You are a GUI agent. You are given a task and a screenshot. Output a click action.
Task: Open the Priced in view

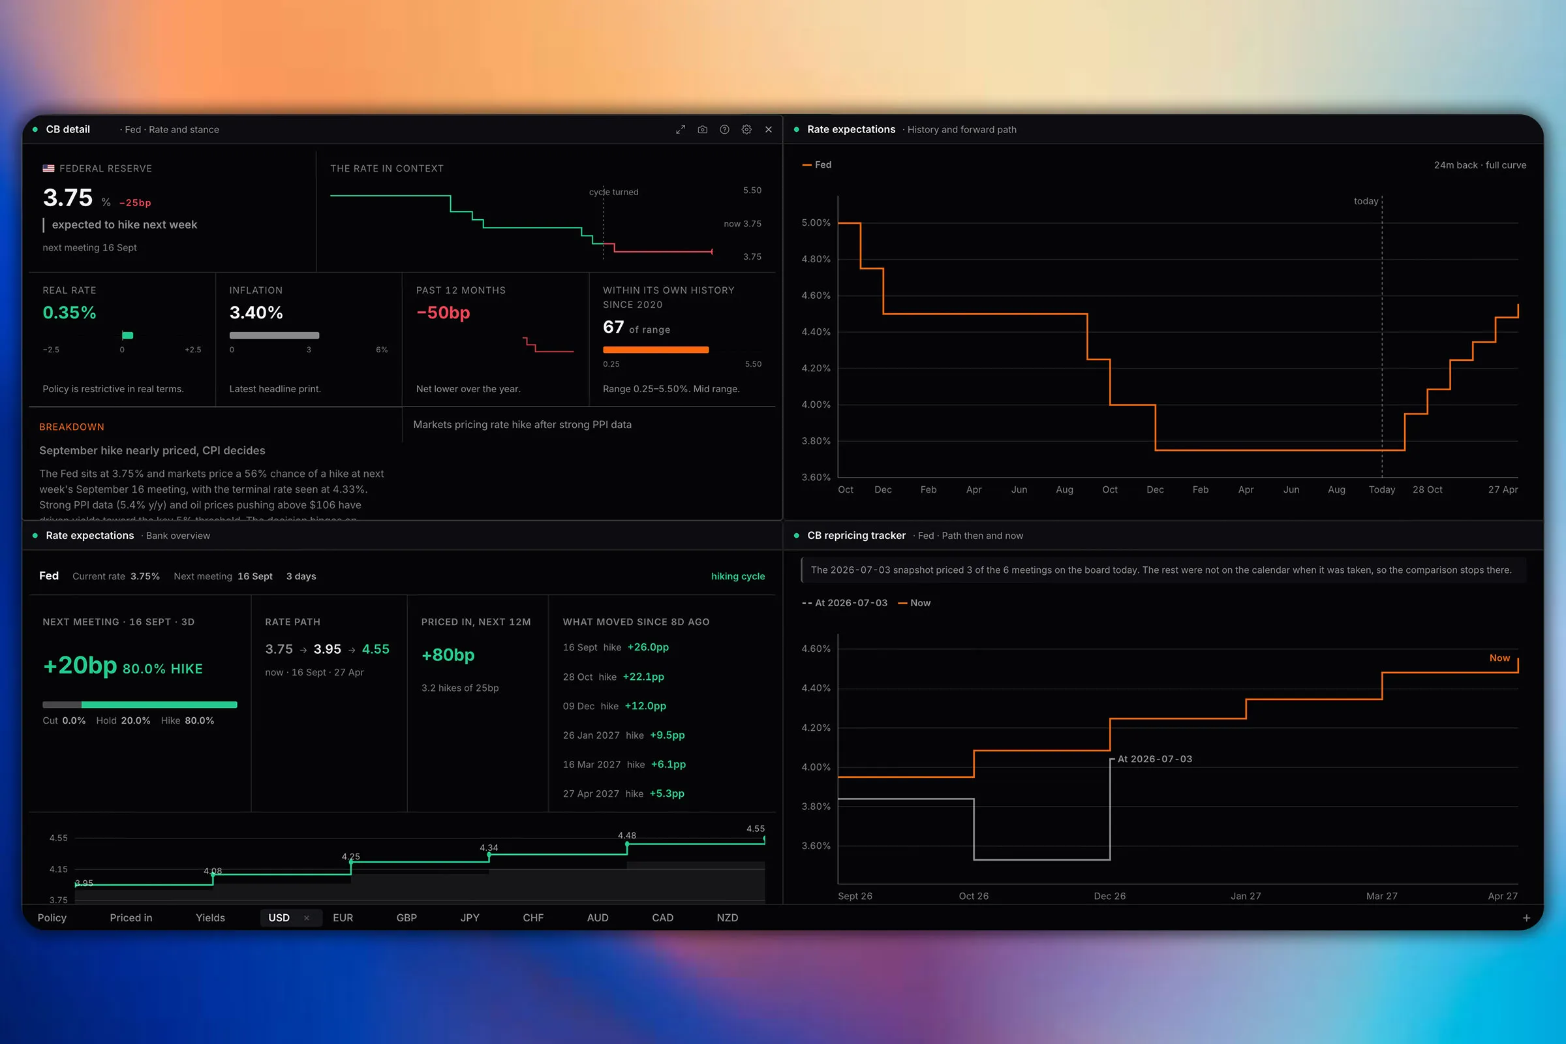(x=131, y=917)
